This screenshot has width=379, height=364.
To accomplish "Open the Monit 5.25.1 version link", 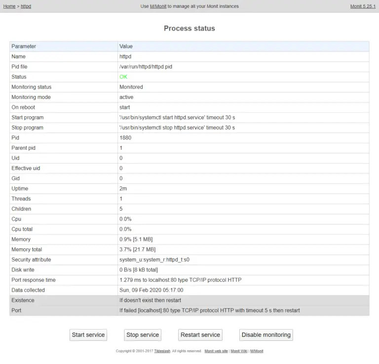I will (x=363, y=6).
